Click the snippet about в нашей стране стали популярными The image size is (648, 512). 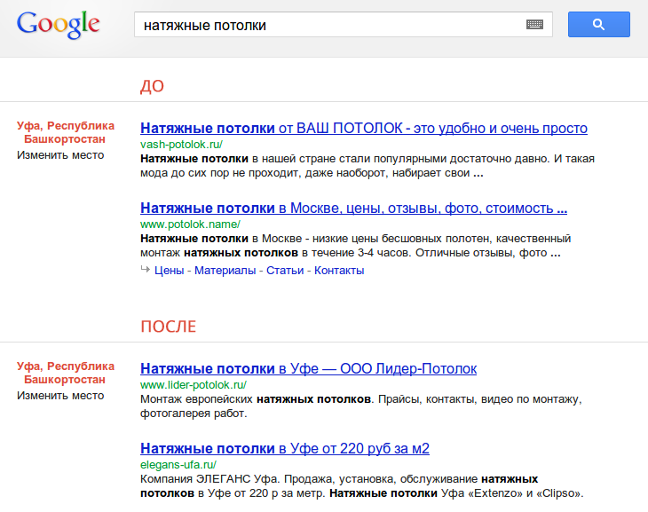coord(367,166)
